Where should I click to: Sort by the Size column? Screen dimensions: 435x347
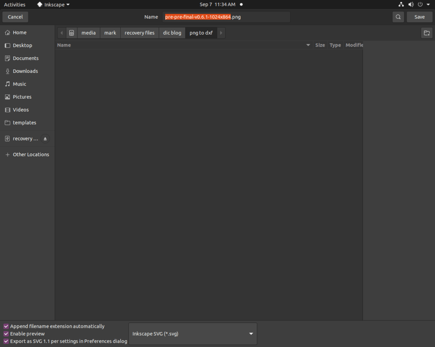coord(320,45)
